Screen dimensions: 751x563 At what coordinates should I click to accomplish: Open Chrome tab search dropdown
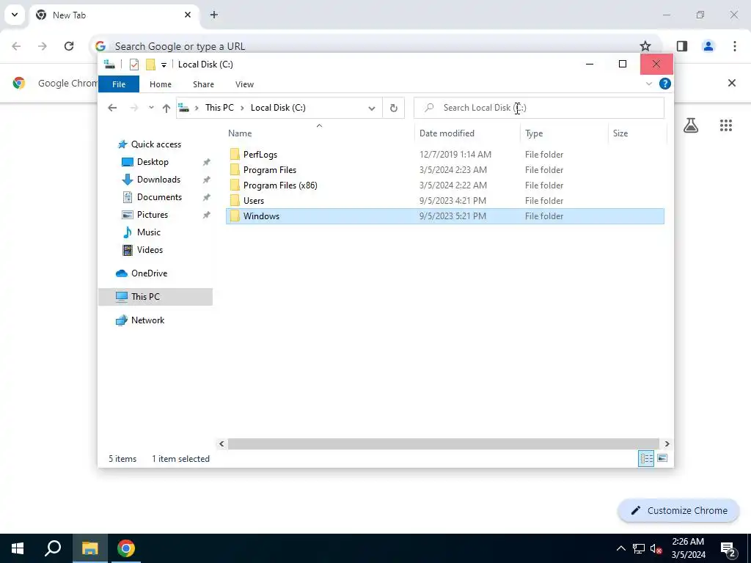[x=15, y=15]
